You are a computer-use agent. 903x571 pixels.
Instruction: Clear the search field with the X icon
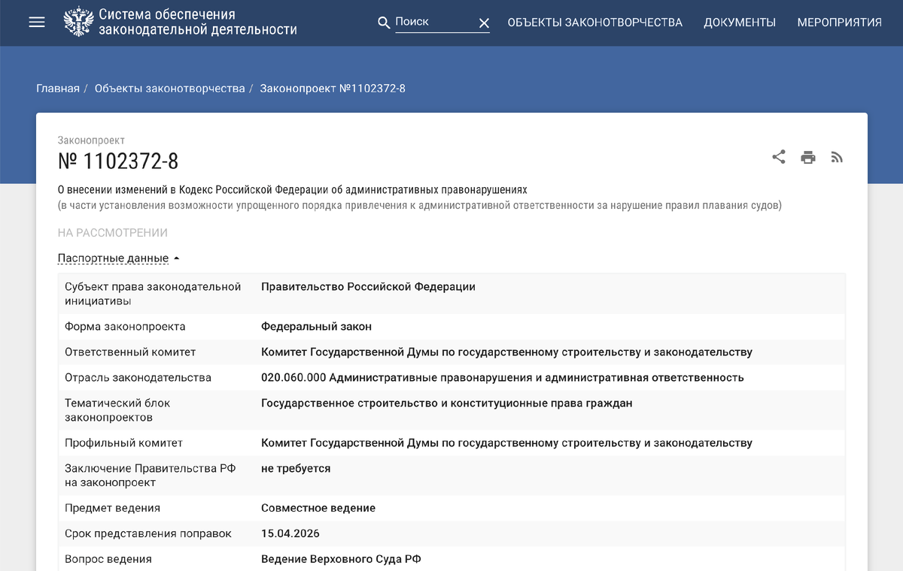[484, 23]
